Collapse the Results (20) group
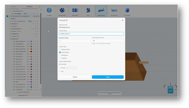 coord(10,39)
